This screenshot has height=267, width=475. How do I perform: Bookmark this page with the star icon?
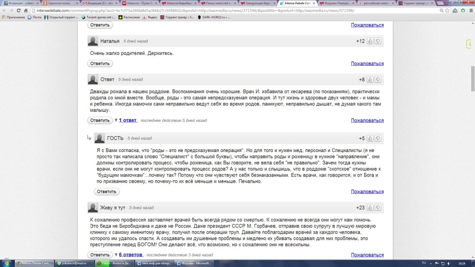(447, 11)
